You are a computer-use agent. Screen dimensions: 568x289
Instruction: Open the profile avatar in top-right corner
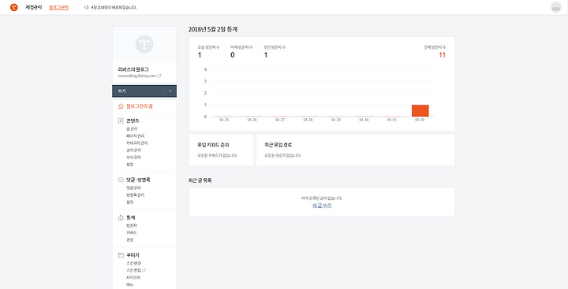(555, 7)
